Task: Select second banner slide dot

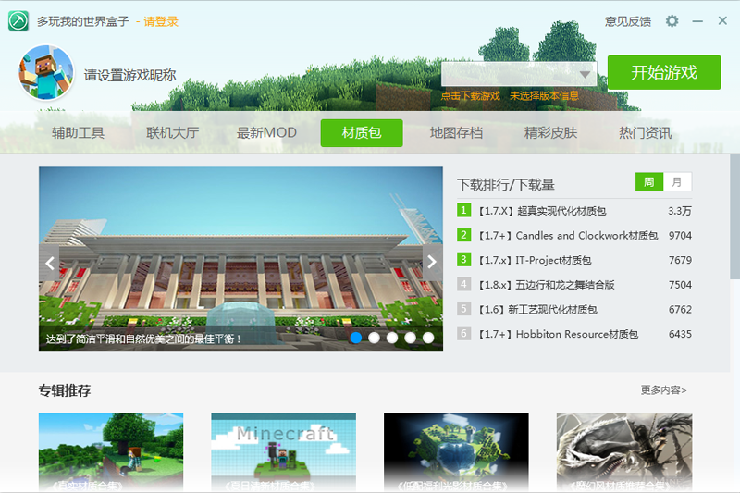Action: point(374,338)
